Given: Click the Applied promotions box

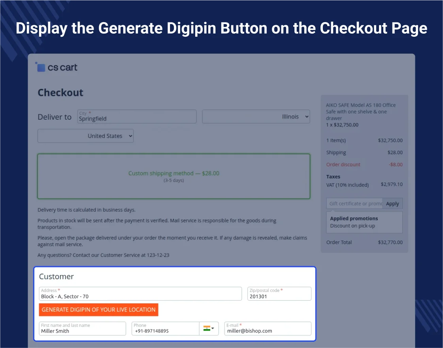Looking at the screenshot, I should tap(364, 222).
